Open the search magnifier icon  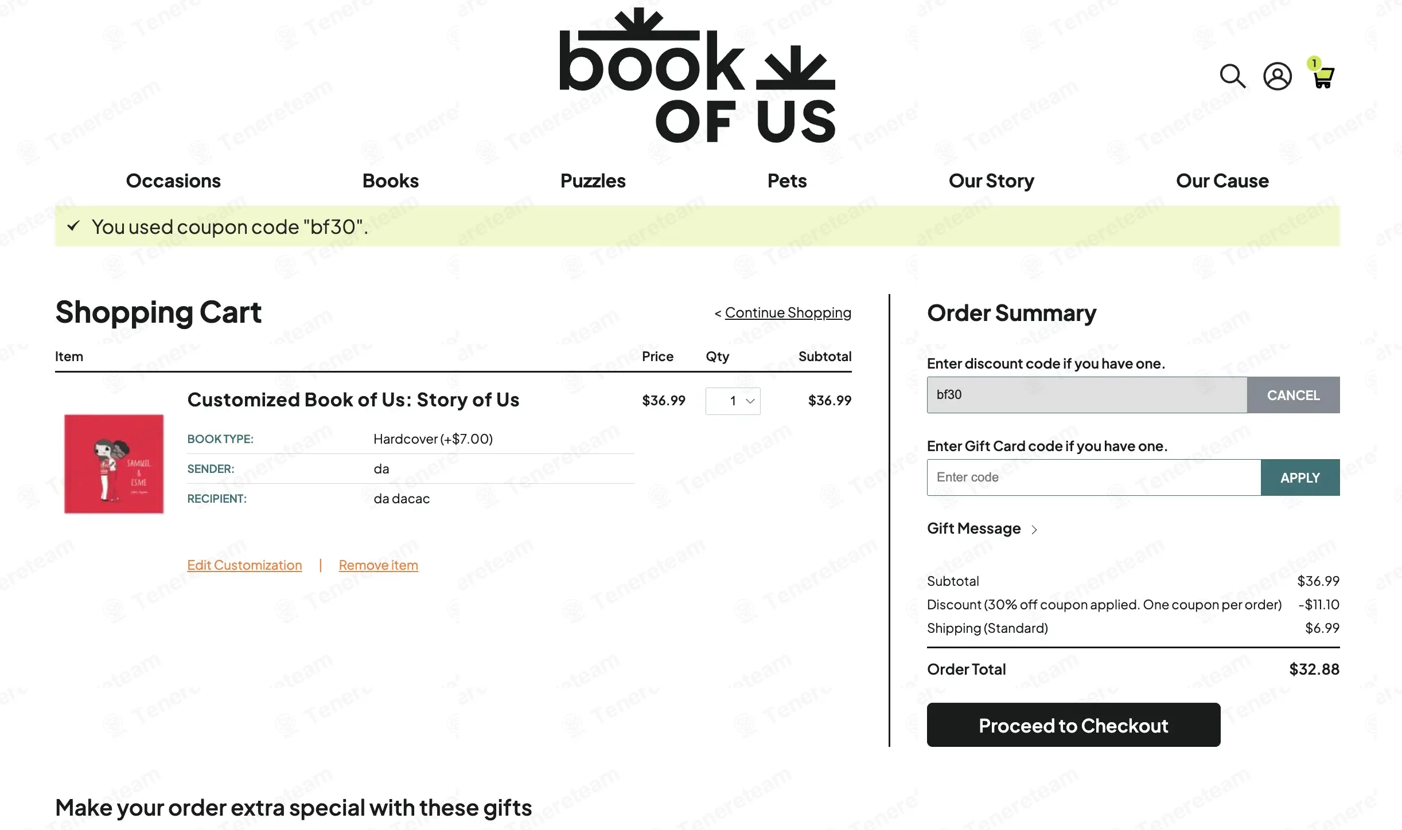(x=1232, y=76)
